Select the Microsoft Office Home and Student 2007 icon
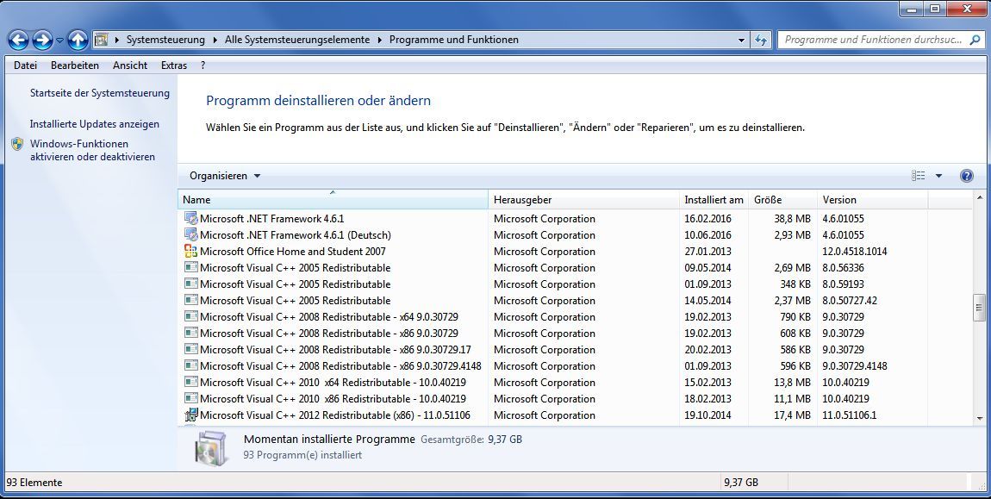The height and width of the screenshot is (499, 991). (190, 252)
